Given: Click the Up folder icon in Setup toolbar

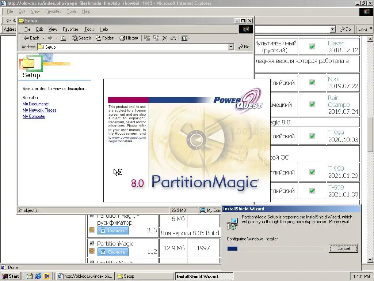Looking at the screenshot, I should pyautogui.click(x=63, y=38).
